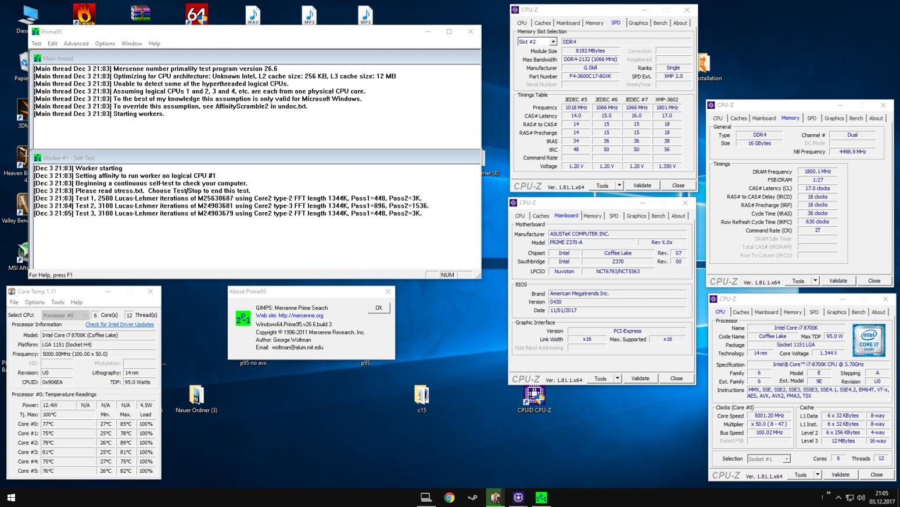Click Validate in CPU-Z SPD window
Image resolution: width=900 pixels, height=507 pixels.
[x=642, y=185]
